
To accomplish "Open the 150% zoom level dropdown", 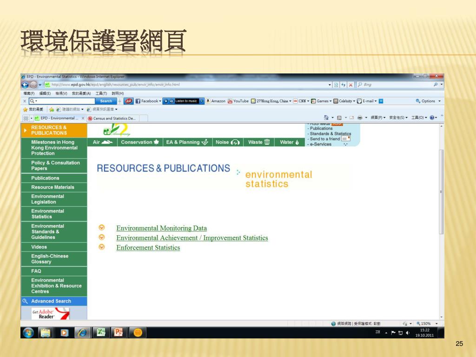I will coord(426,324).
